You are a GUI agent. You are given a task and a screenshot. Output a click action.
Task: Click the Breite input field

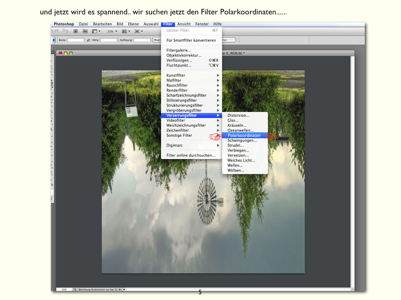click(76, 40)
